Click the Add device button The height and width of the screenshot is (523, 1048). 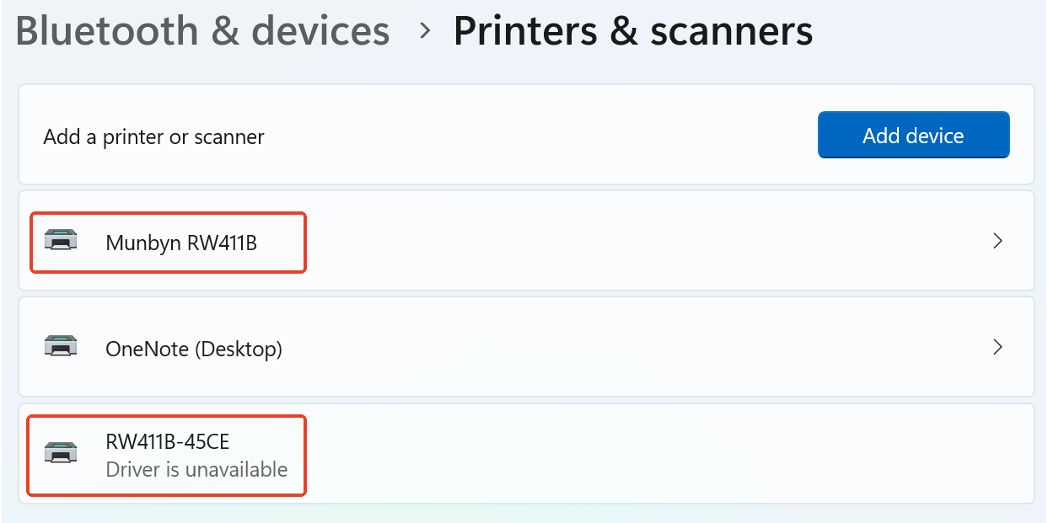(913, 135)
